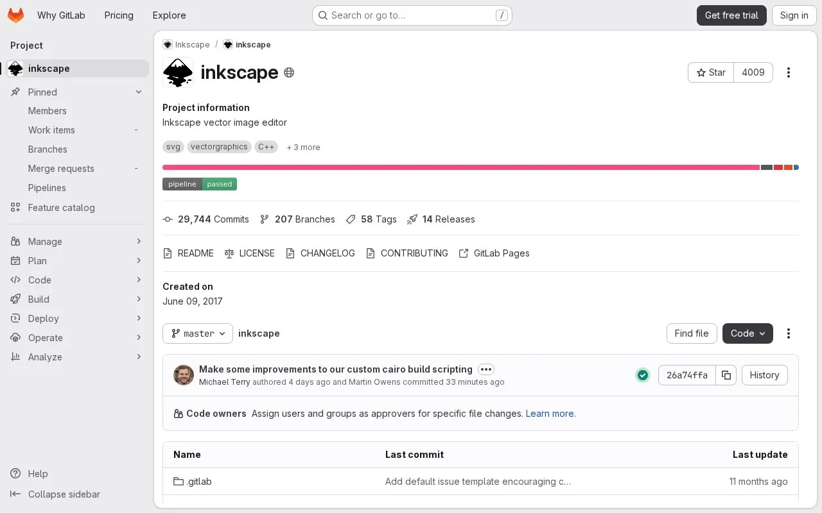The width and height of the screenshot is (822, 513).
Task: Open the LICENSE file link
Action: pos(250,253)
